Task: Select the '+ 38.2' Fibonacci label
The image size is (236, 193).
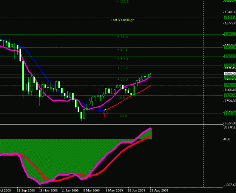Action: click(122, 68)
